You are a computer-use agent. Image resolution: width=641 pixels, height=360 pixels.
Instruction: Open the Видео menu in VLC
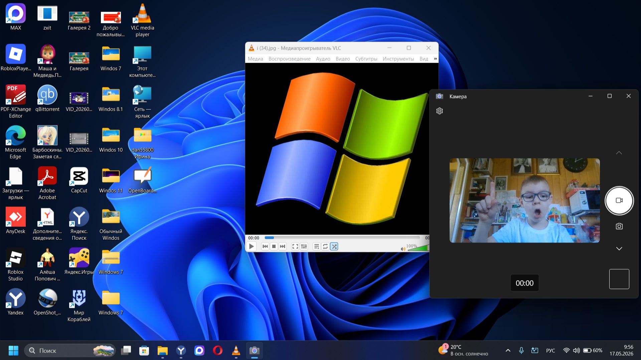click(343, 59)
